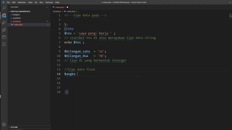Click the opening ?php tag
Viewport: 232px width, 130px height.
[x=69, y=29]
